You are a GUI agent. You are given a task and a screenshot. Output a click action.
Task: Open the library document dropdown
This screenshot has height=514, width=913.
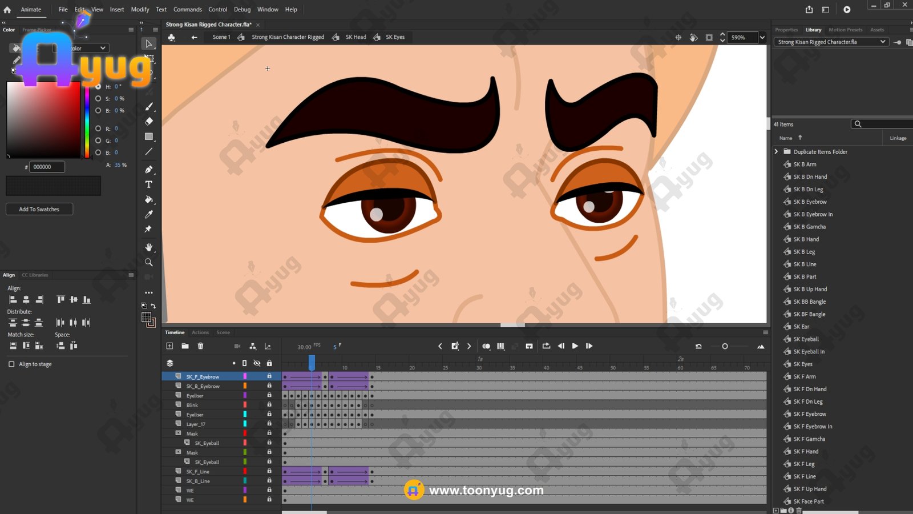(x=883, y=42)
